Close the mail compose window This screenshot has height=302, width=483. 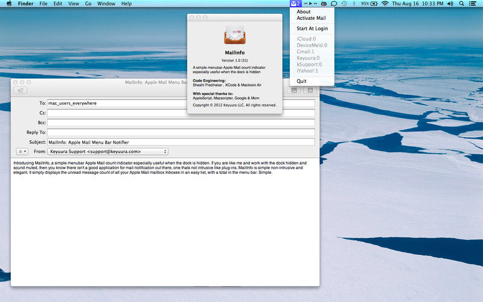(16, 82)
